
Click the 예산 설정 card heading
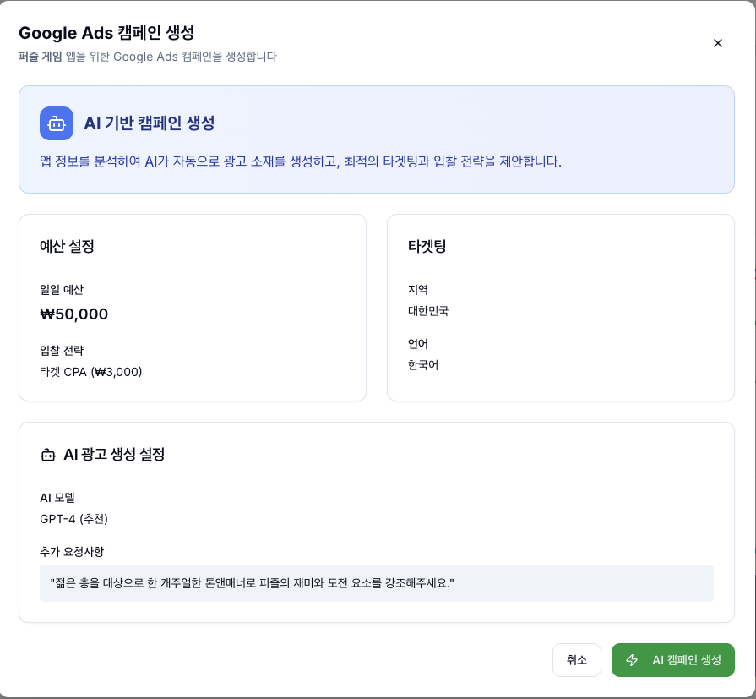(67, 247)
